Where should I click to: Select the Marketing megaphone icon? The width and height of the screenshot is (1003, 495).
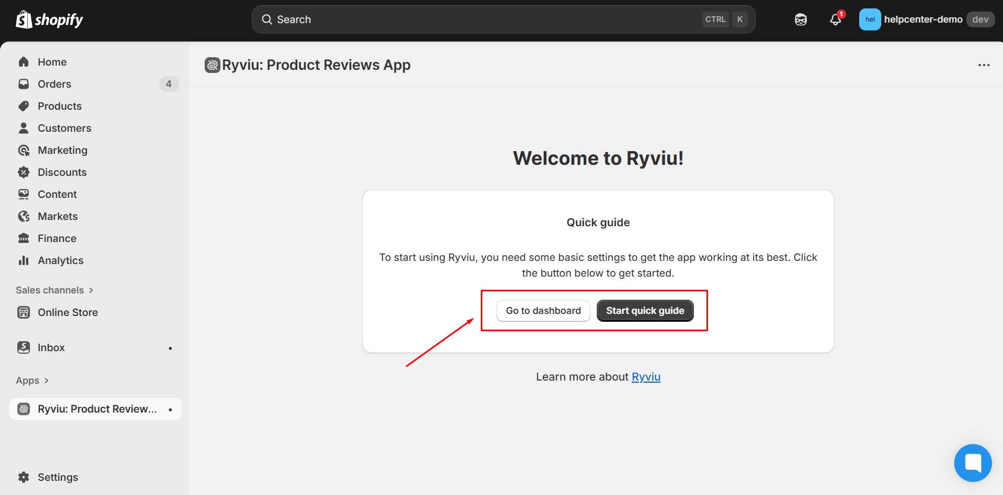24,150
